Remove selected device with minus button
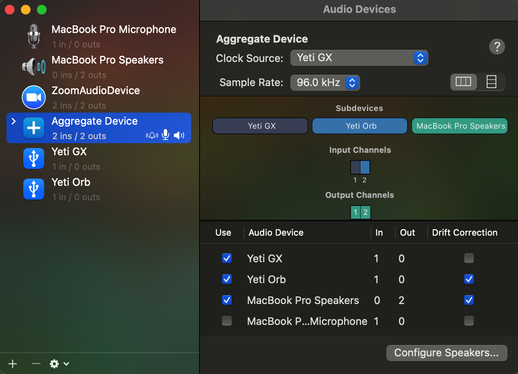 tap(36, 364)
